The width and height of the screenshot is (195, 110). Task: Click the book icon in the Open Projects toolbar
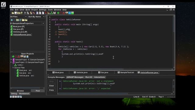click(x=25, y=57)
